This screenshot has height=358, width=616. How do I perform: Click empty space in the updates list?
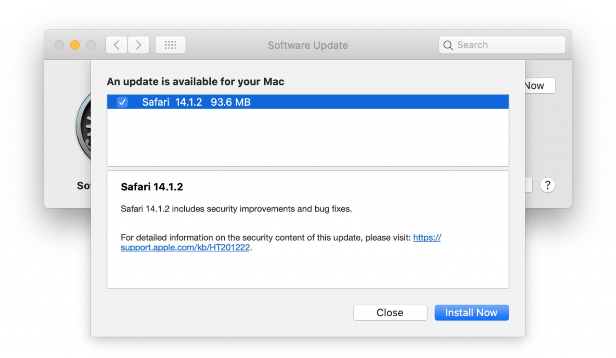(308, 139)
